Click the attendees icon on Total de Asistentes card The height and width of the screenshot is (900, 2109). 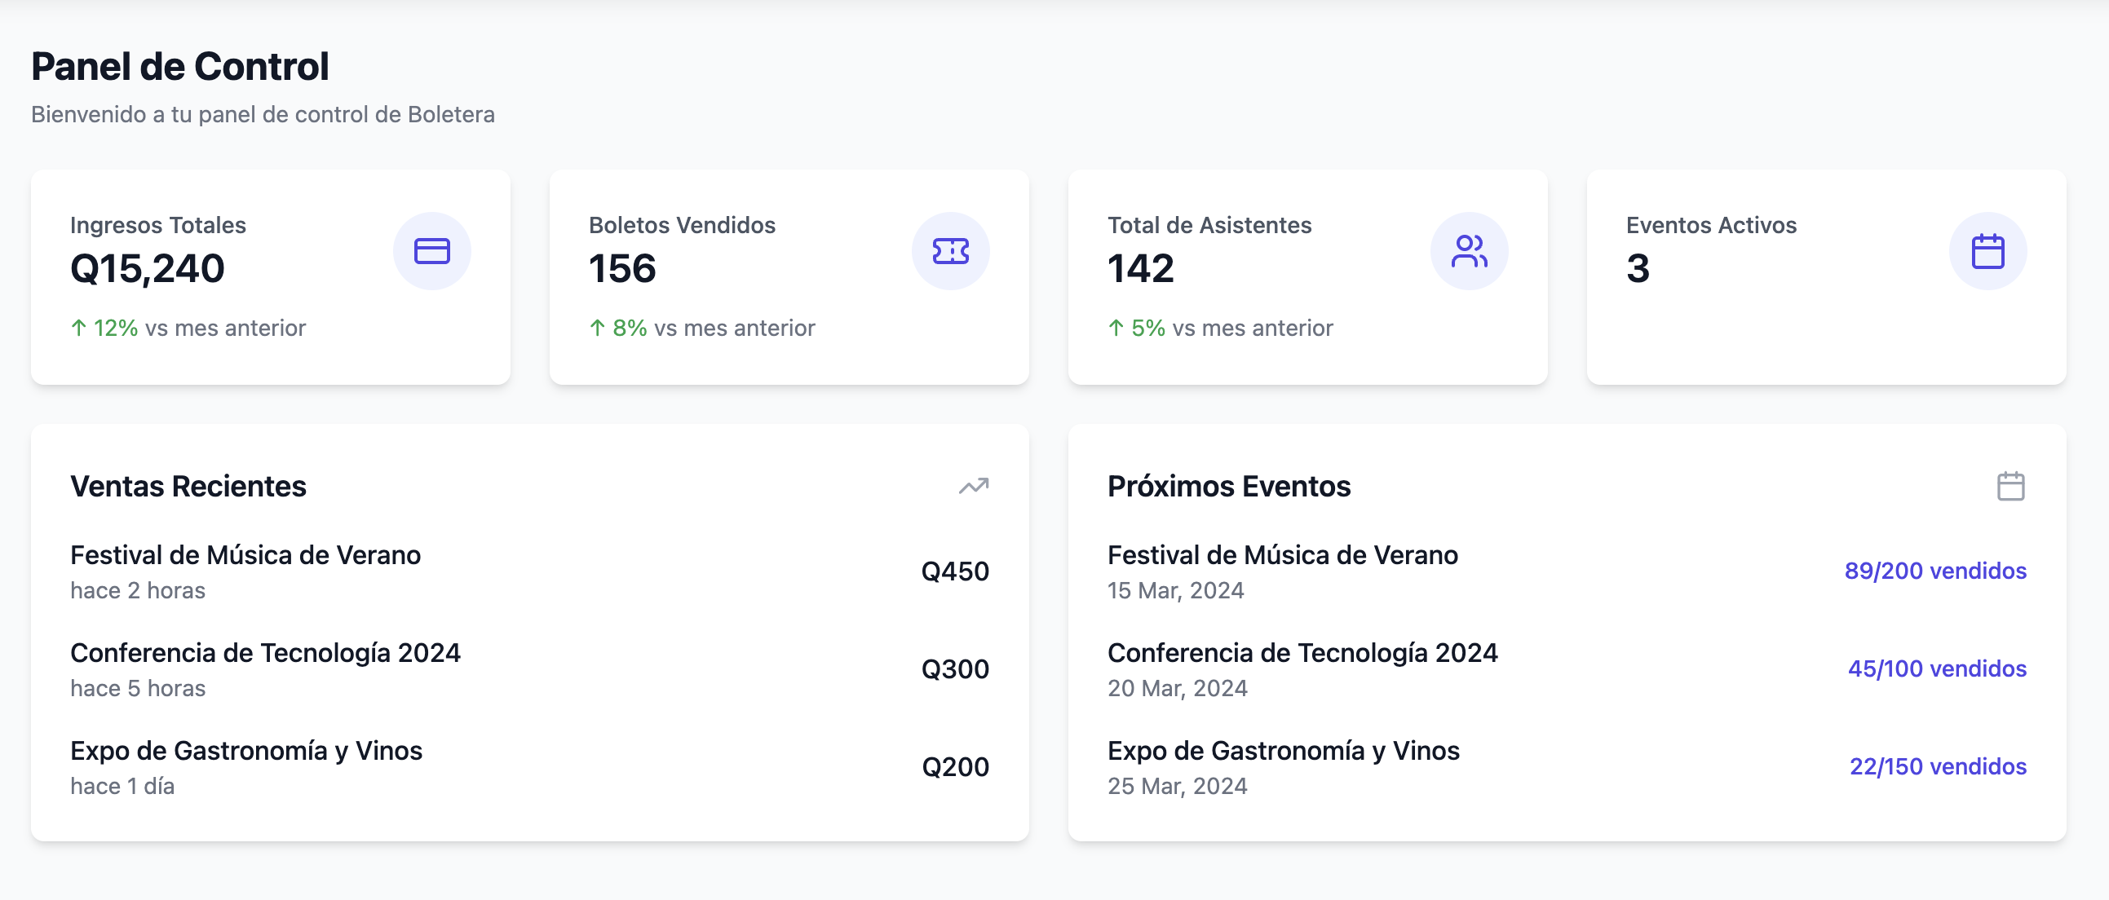pyautogui.click(x=1470, y=251)
